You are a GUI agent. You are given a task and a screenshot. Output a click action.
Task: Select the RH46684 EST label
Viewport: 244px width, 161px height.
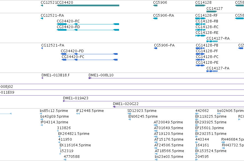(233, 139)
